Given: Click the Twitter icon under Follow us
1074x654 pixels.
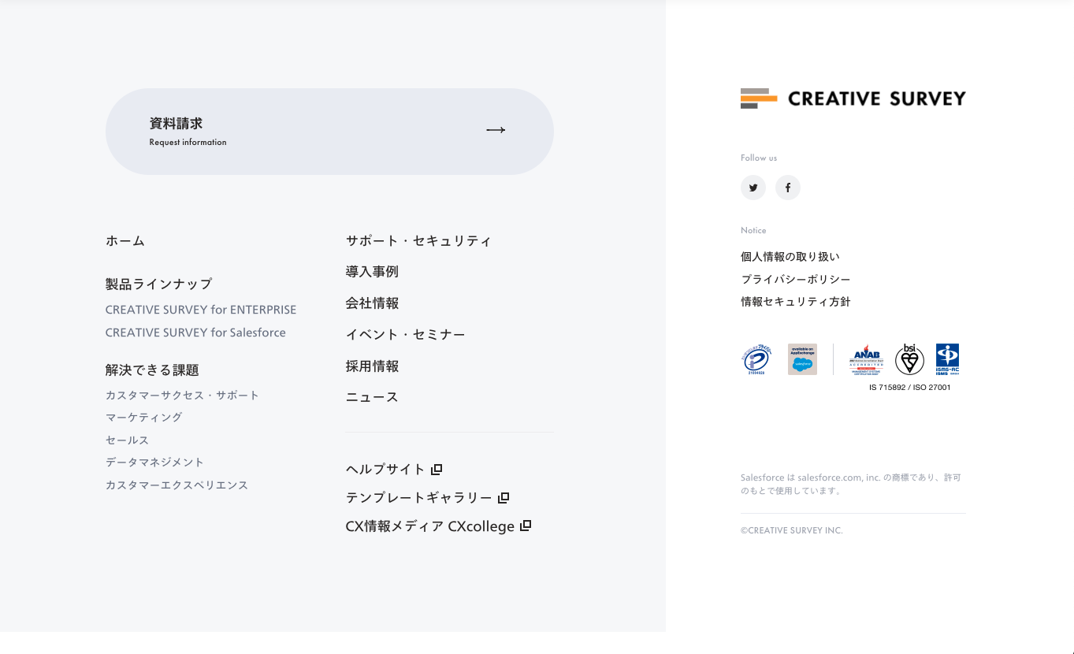Looking at the screenshot, I should point(753,188).
